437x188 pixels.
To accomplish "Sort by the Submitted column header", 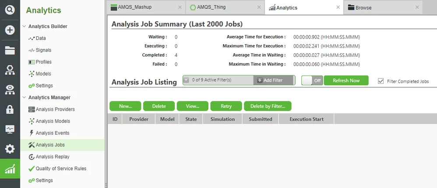I will click(260, 119).
